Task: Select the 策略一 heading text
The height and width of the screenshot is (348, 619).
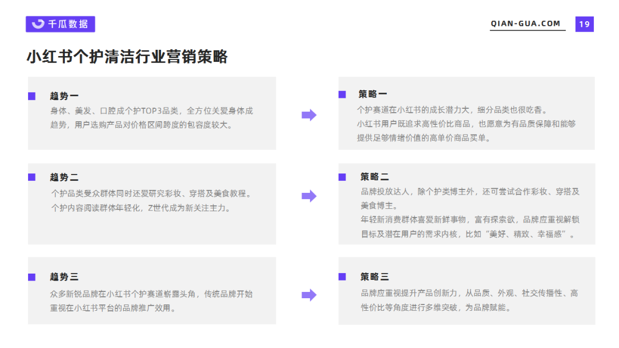Action: click(x=371, y=95)
